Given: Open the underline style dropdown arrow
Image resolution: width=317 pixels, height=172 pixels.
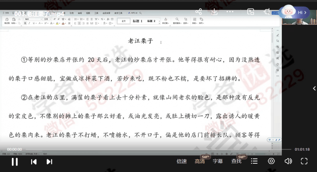Looking at the screenshot, I should click(x=36, y=23).
